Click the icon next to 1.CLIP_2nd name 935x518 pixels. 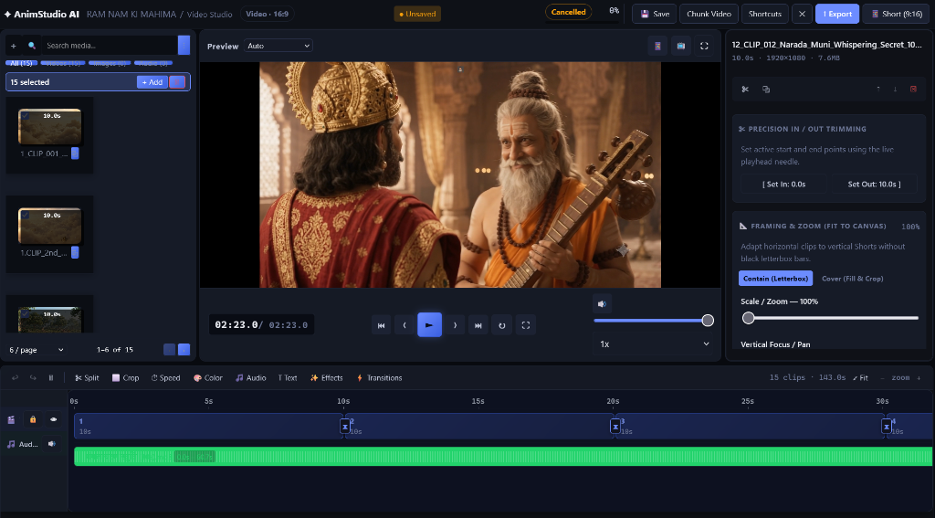(75, 252)
